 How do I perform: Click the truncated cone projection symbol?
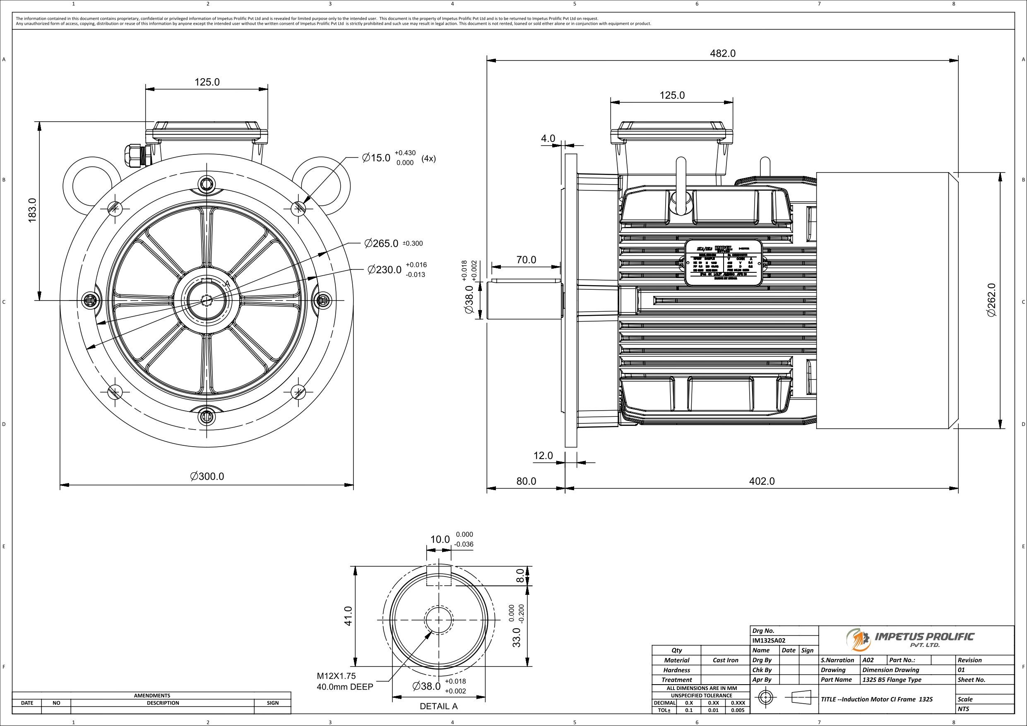click(x=800, y=697)
